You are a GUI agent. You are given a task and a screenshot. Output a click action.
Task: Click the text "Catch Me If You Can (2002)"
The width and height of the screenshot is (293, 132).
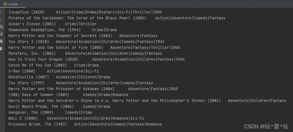tap(38, 65)
